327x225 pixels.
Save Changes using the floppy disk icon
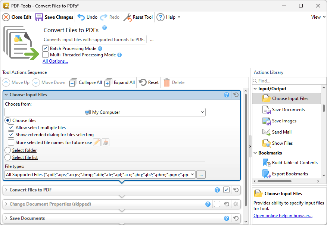tap(54, 17)
